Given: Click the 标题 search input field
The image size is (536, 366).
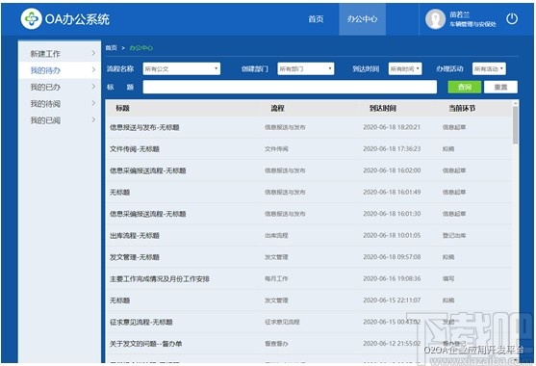Looking at the screenshot, I should (x=290, y=87).
